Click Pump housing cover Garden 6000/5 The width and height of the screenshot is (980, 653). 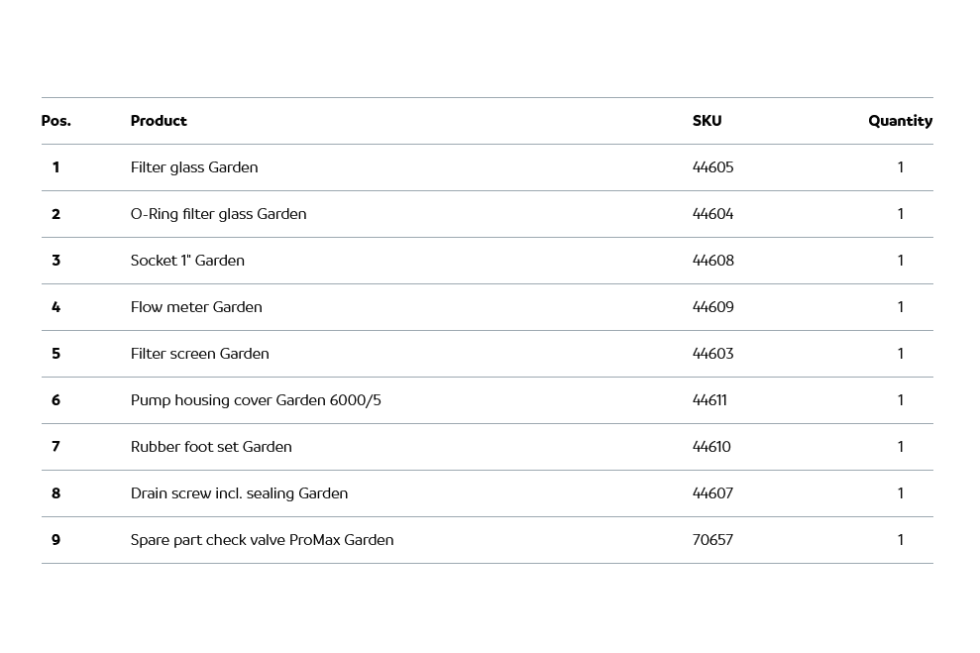tap(256, 400)
